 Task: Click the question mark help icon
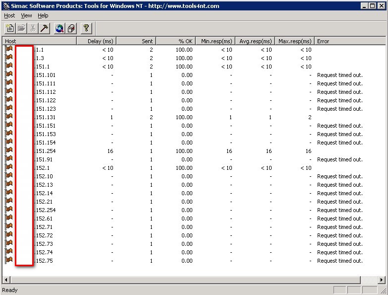click(x=86, y=28)
